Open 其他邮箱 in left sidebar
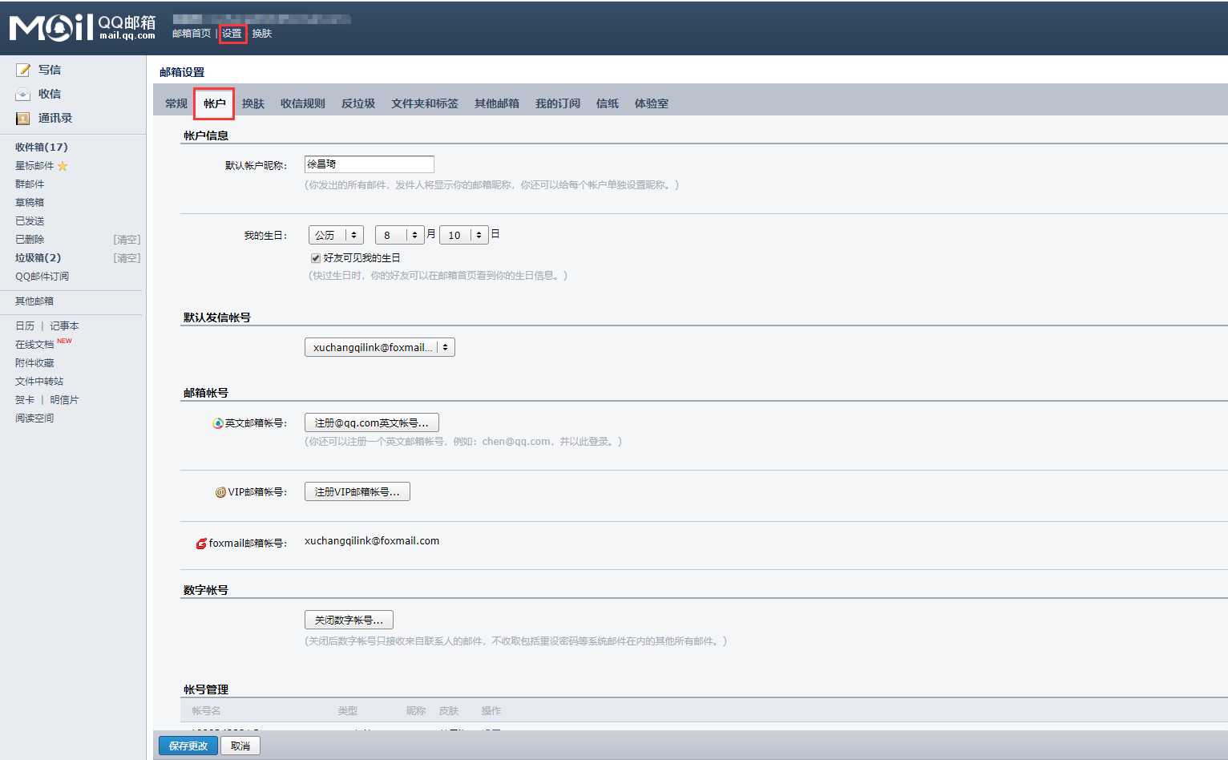 click(34, 301)
